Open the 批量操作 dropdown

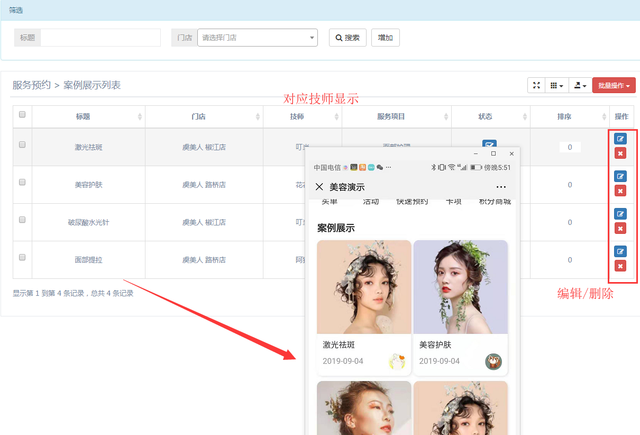coord(614,85)
